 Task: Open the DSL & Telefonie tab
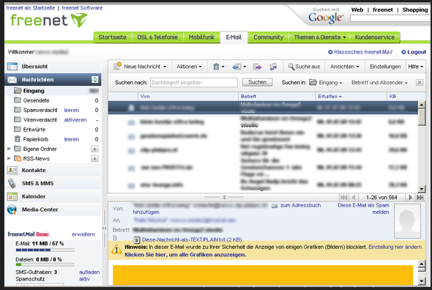pyautogui.click(x=157, y=37)
